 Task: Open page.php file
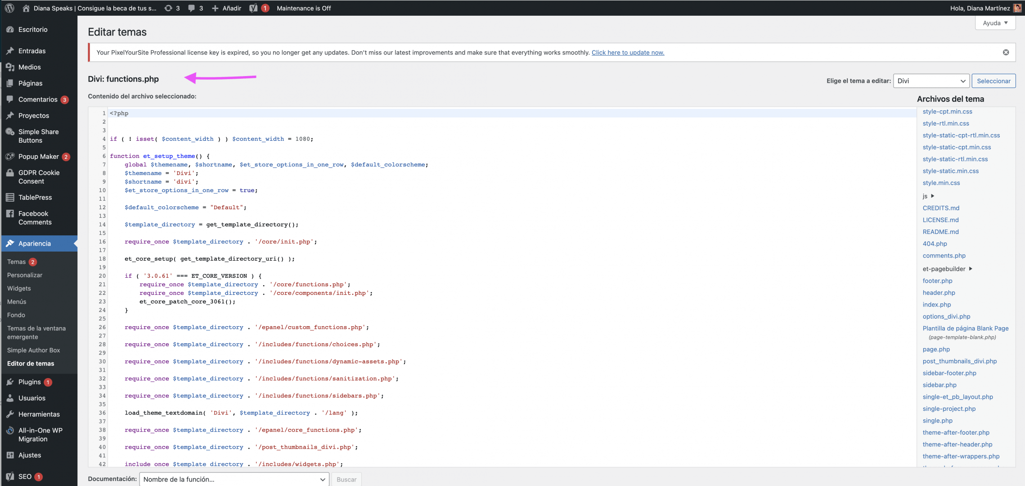[936, 349]
